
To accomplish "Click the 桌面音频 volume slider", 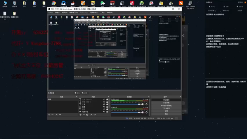I will [x=126, y=112].
